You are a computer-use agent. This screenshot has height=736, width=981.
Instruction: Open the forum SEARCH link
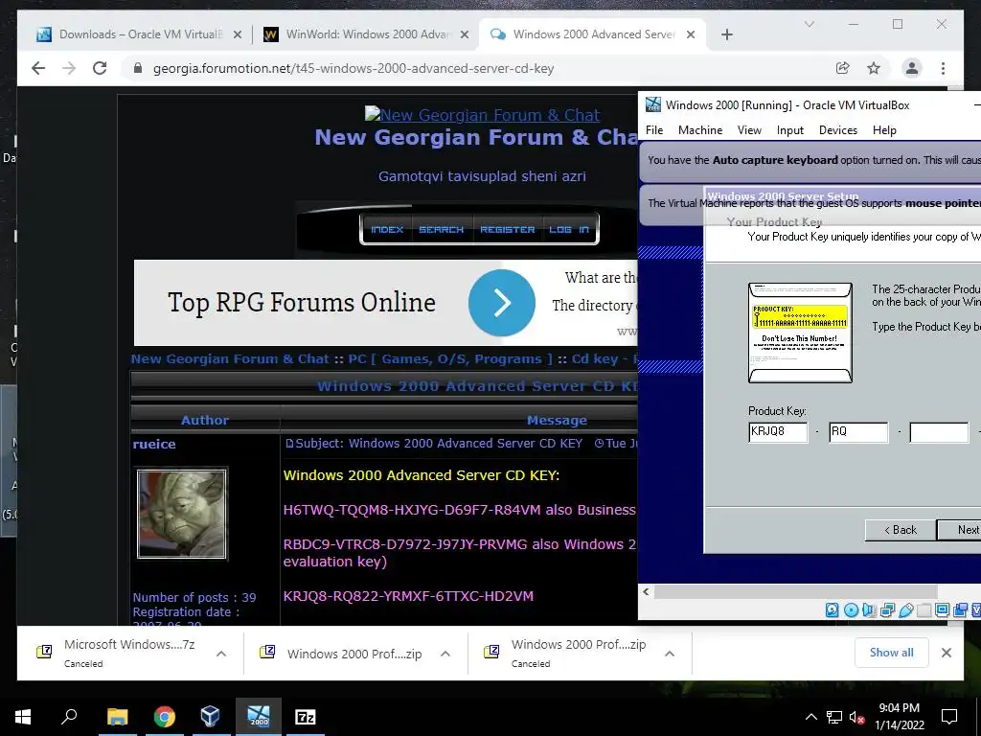441,230
